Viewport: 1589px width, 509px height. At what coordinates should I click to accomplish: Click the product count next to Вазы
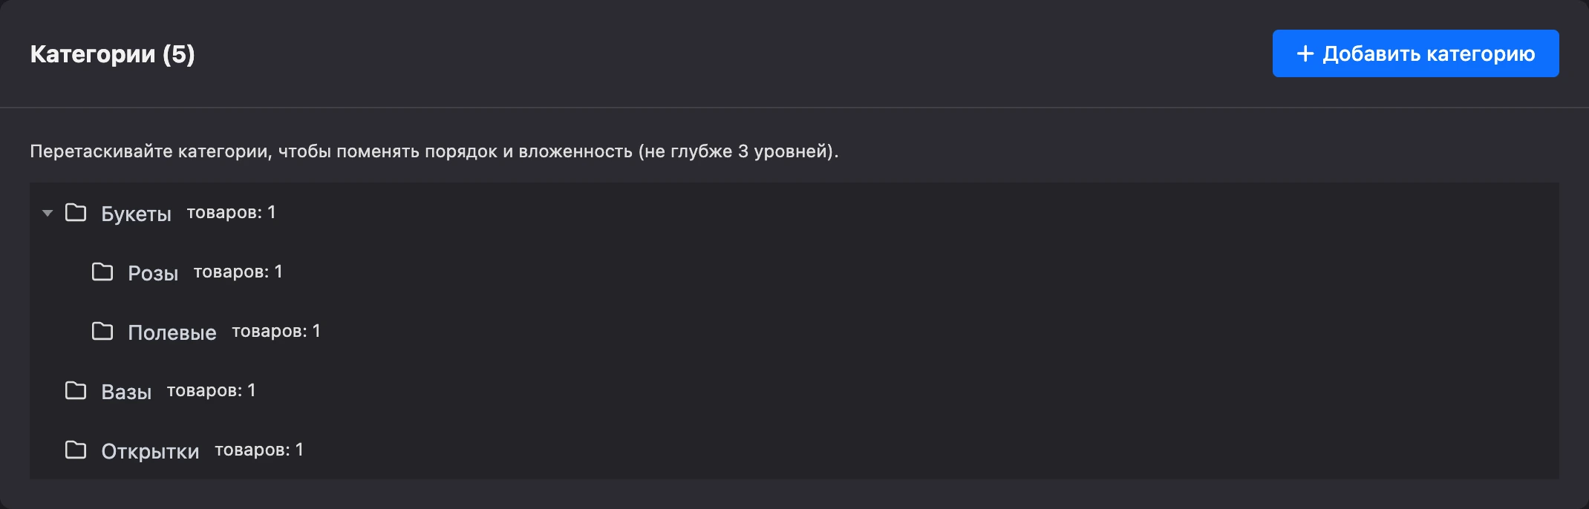(x=211, y=391)
